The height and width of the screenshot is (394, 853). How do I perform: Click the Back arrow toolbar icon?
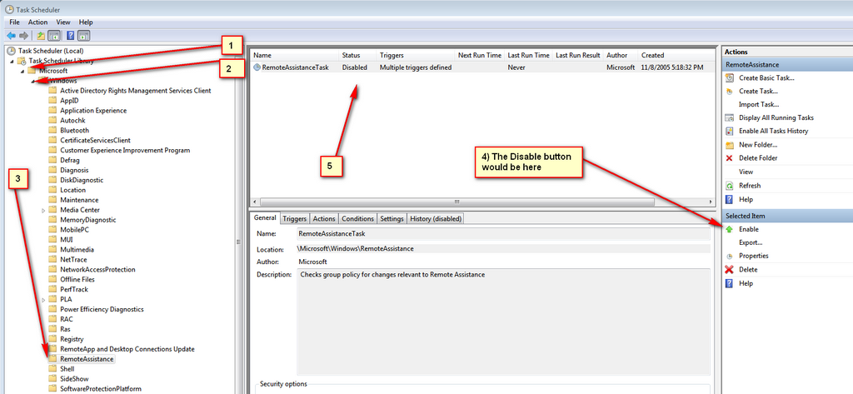click(x=11, y=36)
